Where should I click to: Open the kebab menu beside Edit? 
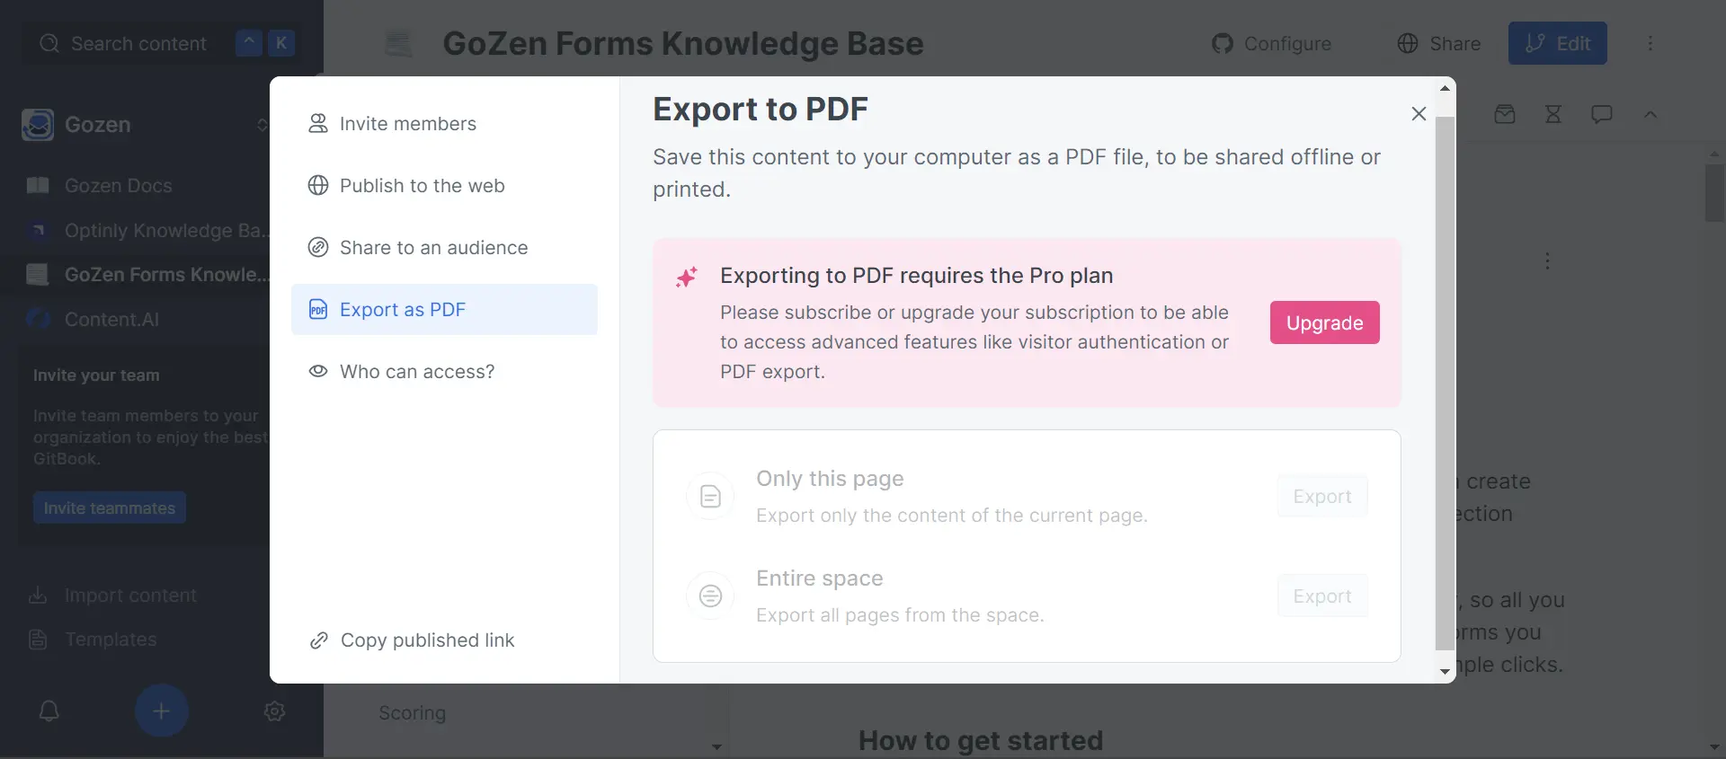coord(1650,43)
